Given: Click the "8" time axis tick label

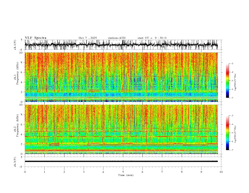Looking at the screenshot, I should (182, 172).
